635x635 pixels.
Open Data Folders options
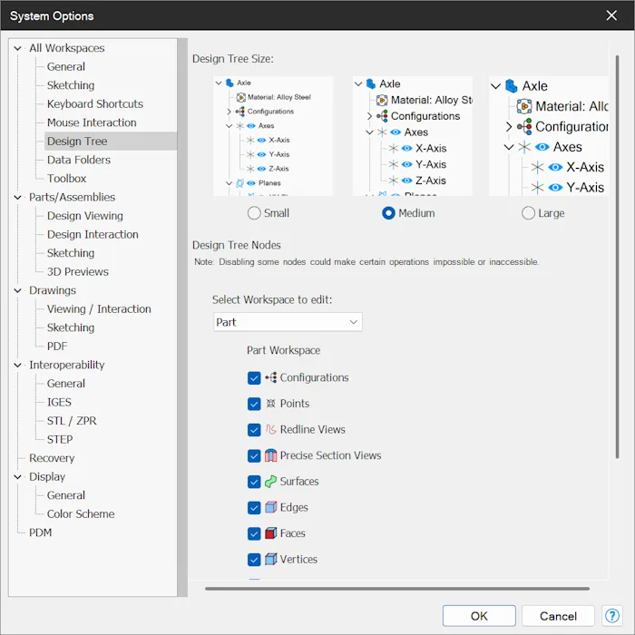tap(79, 160)
